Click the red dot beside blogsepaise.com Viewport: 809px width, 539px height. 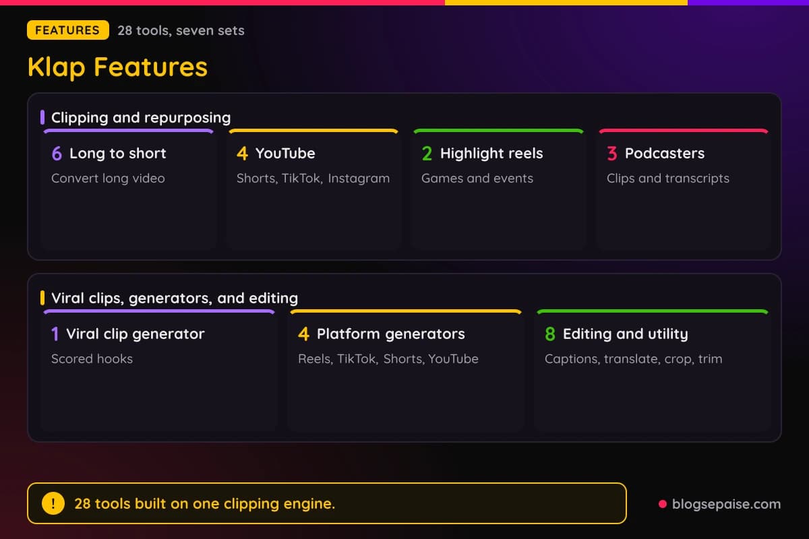click(x=662, y=503)
